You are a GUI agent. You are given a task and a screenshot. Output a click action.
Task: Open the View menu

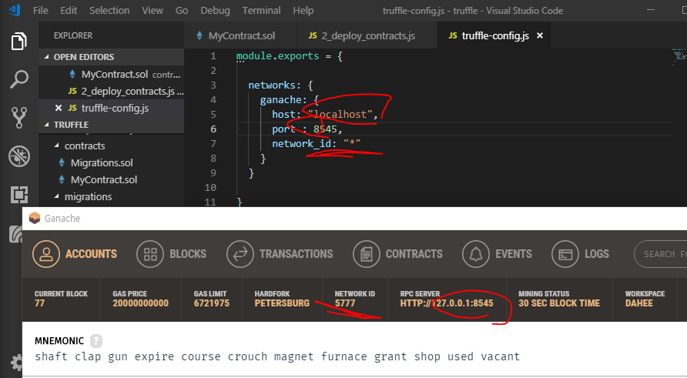pos(152,11)
